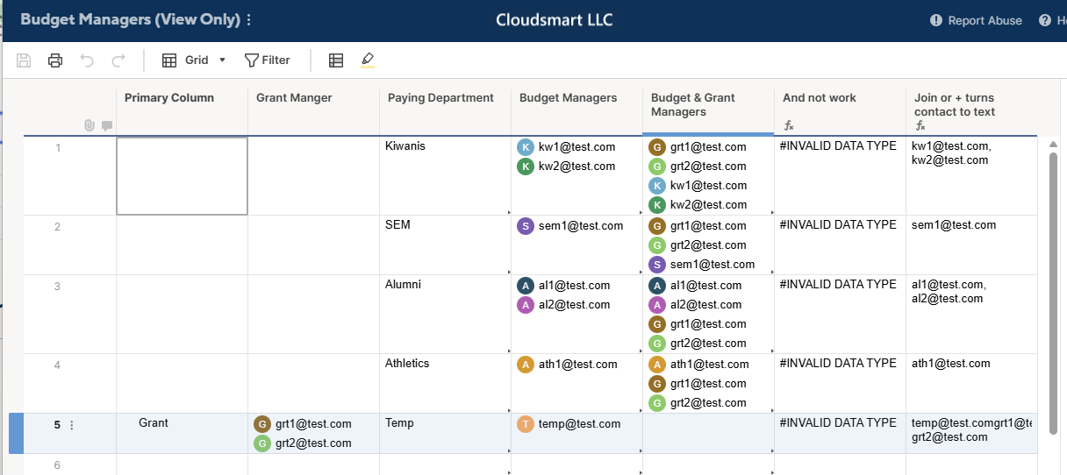Open the Grid view dropdown
This screenshot has height=475, width=1067.
[x=194, y=60]
